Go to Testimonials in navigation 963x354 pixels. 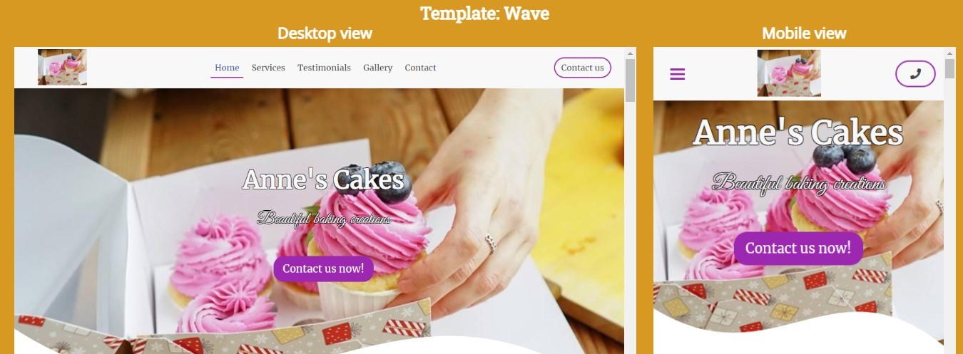[x=324, y=68]
